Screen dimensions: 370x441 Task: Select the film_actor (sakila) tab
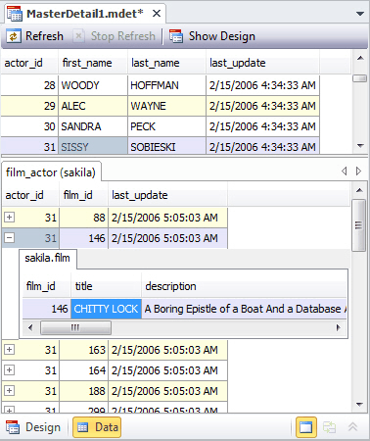[51, 172]
